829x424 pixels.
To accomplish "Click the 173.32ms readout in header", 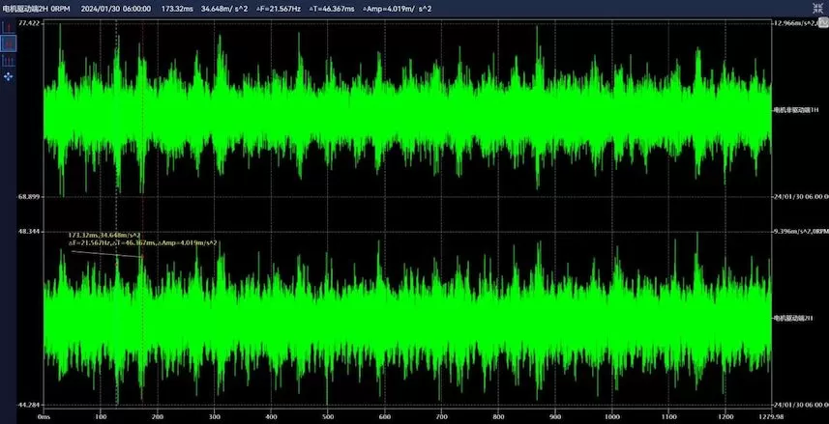I will tap(176, 8).
